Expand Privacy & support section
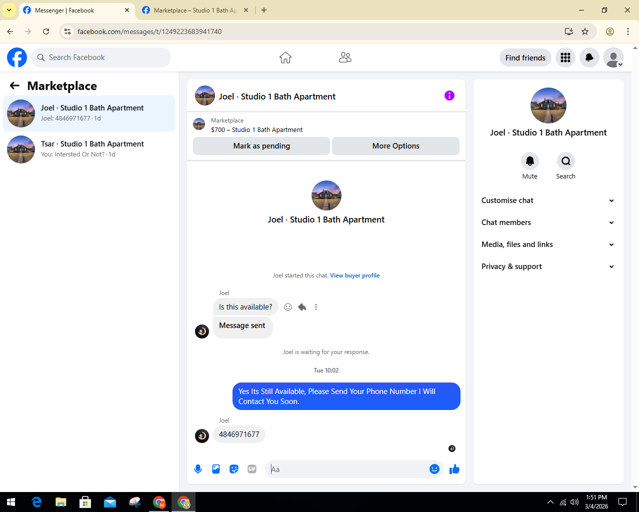639x512 pixels. click(548, 266)
